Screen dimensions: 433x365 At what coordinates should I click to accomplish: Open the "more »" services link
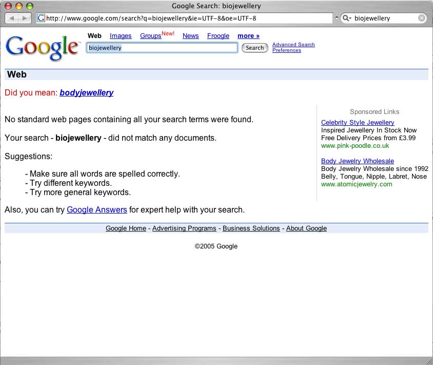pos(248,35)
